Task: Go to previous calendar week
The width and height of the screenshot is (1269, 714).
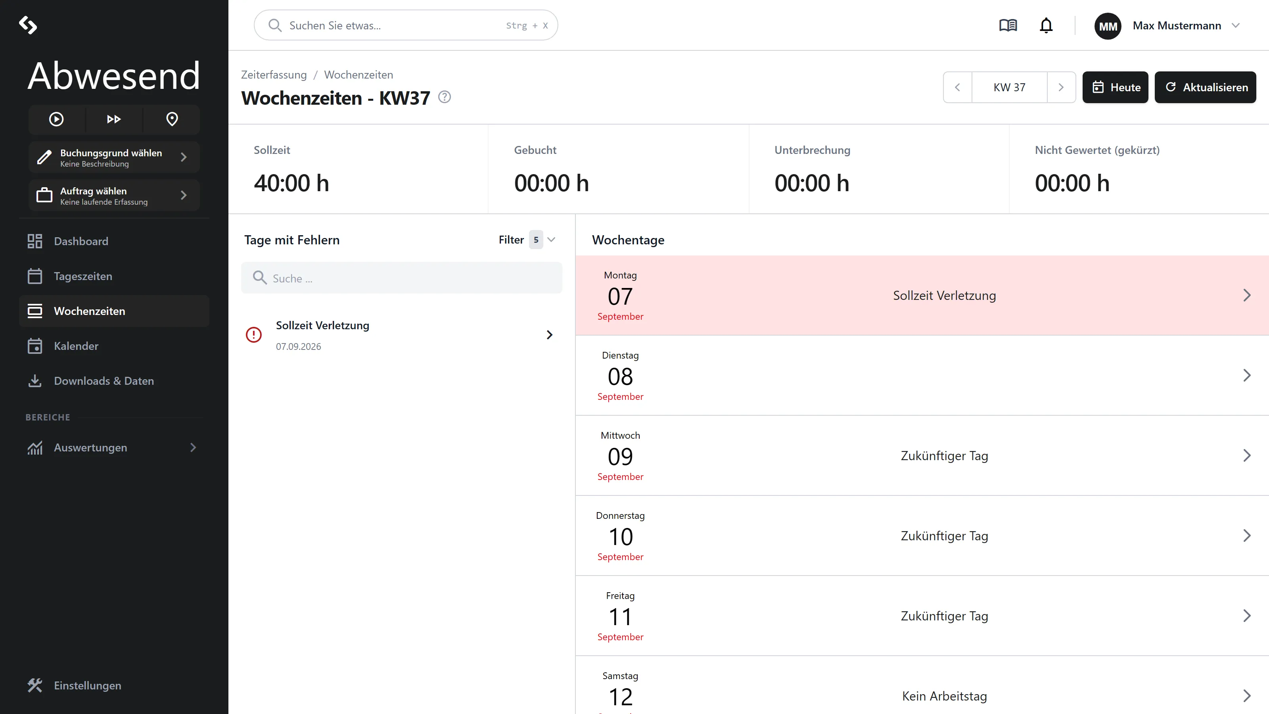Action: (x=957, y=87)
